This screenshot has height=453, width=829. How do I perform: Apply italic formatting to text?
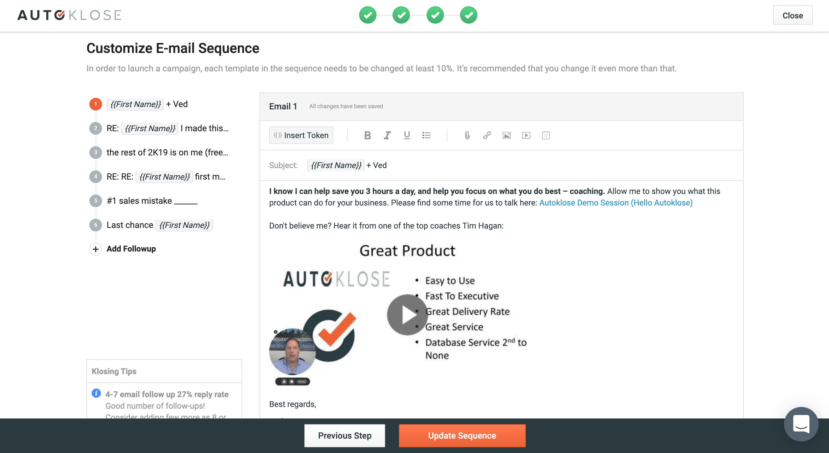[x=387, y=135]
